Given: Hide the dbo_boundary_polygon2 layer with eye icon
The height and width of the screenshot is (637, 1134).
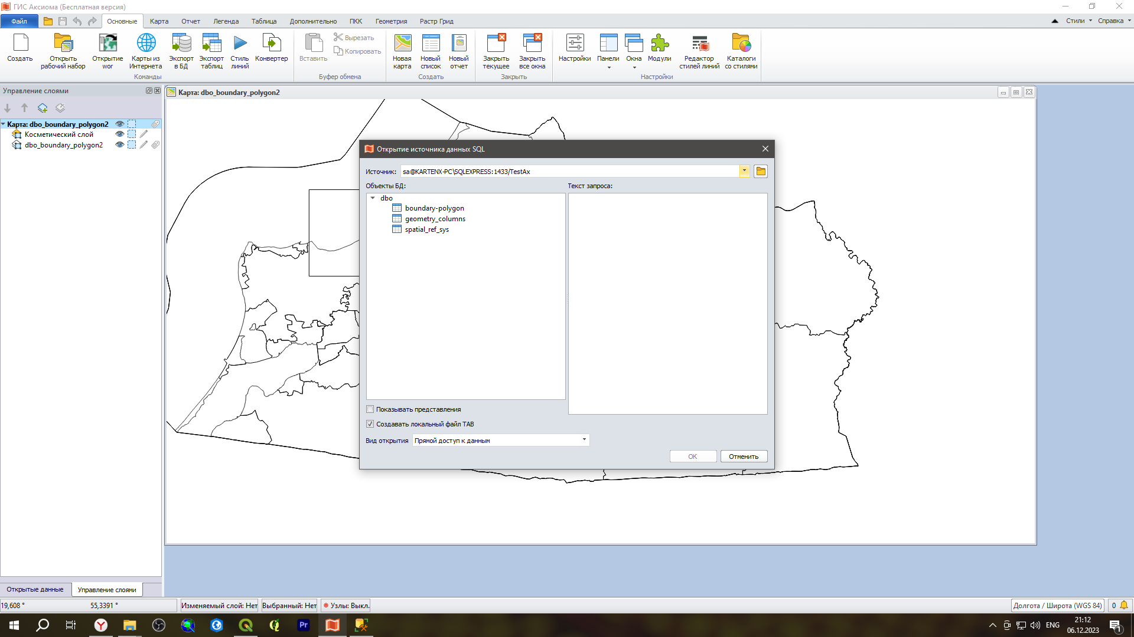Looking at the screenshot, I should click(x=120, y=145).
